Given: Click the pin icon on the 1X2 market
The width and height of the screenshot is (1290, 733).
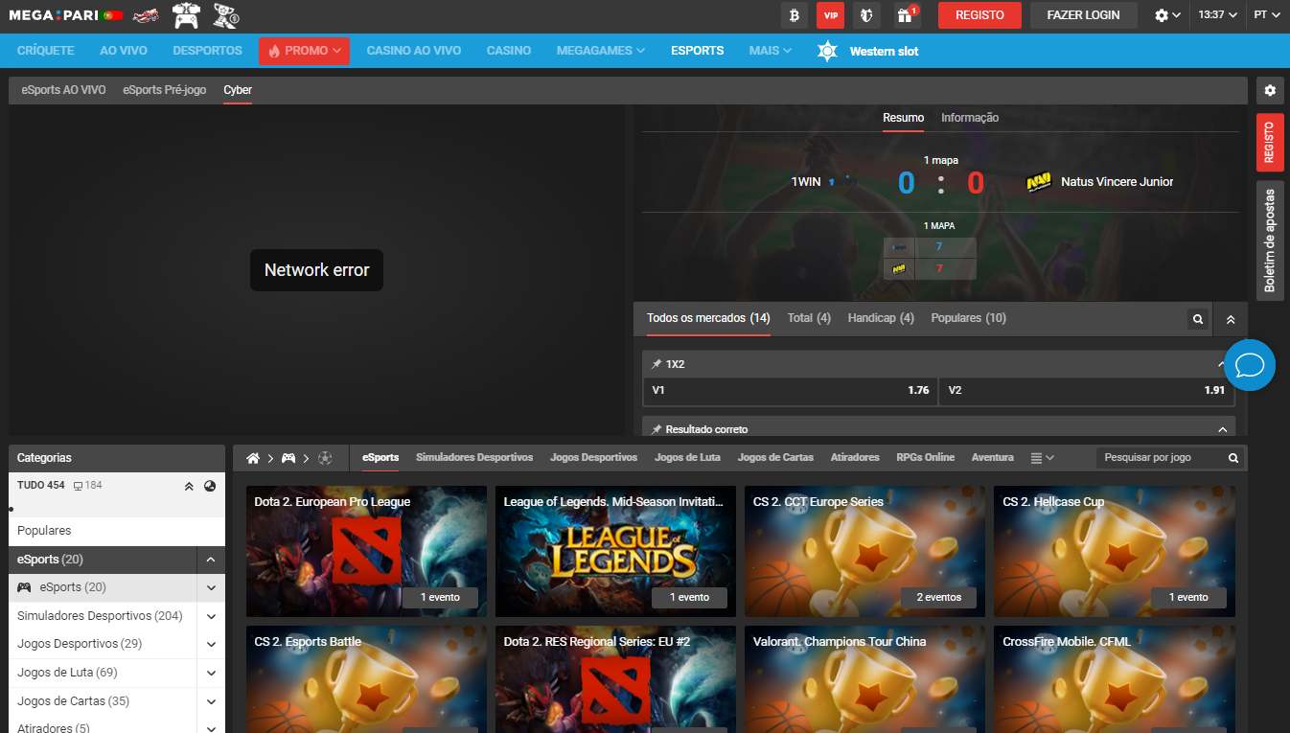Looking at the screenshot, I should (657, 364).
